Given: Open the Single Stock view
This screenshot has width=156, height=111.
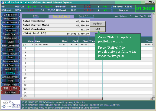Looking at the screenshot, I should coord(11,15).
